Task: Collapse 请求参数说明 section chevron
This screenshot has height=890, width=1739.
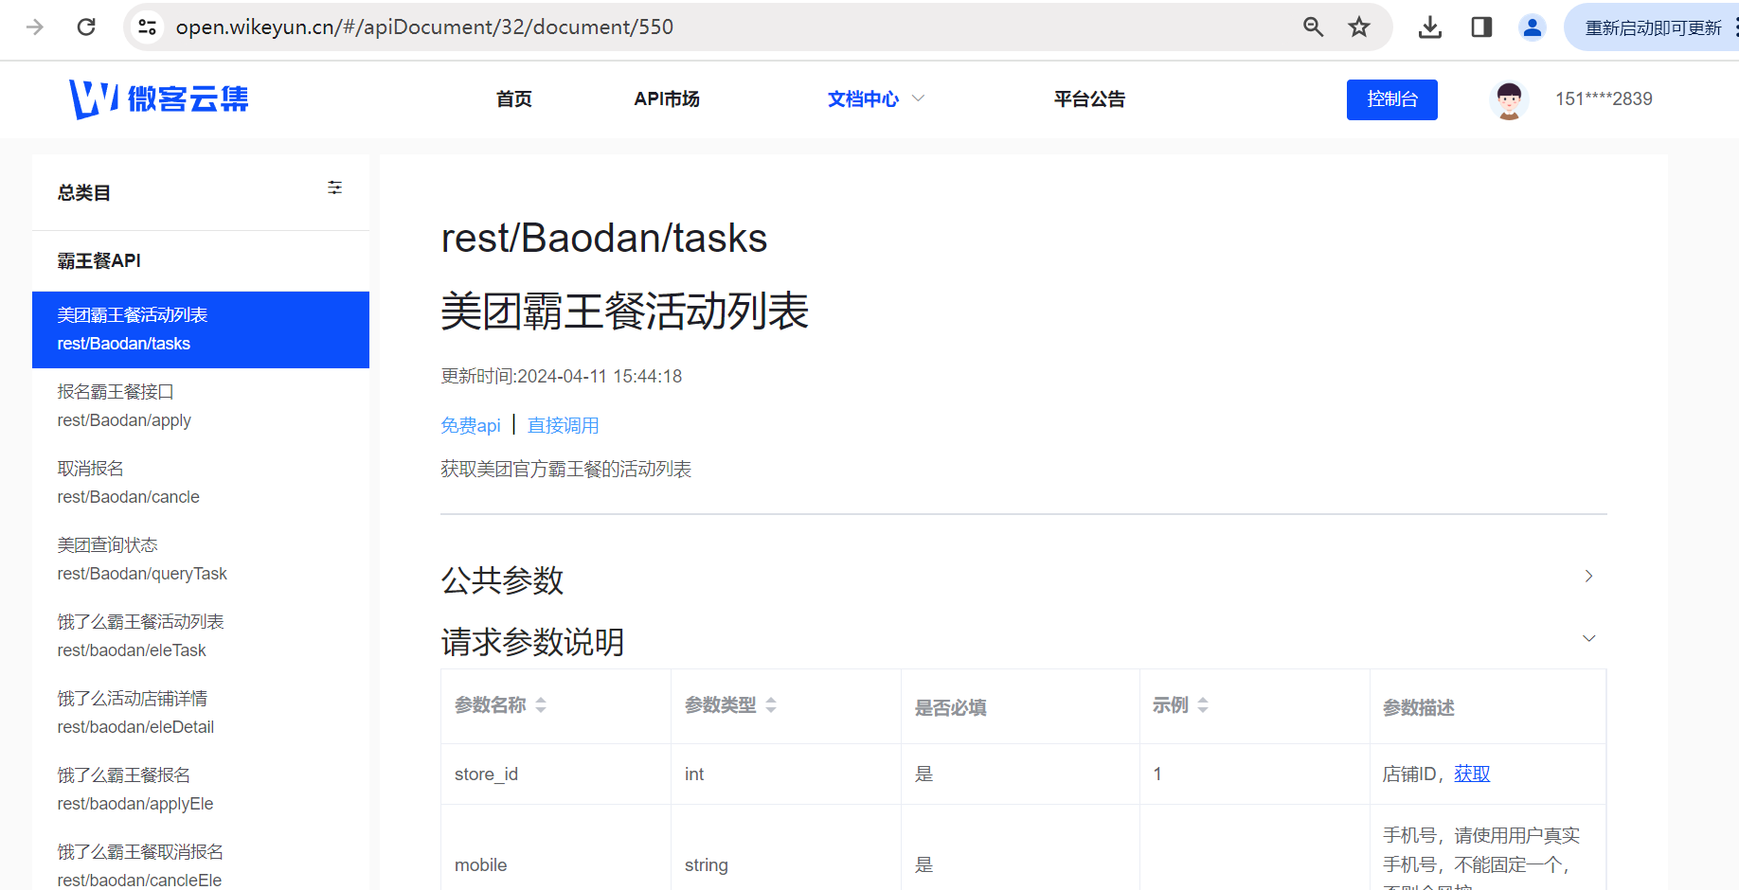Action: [1588, 638]
